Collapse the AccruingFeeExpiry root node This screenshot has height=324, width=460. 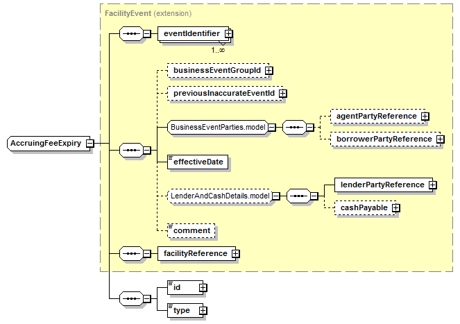pos(90,144)
